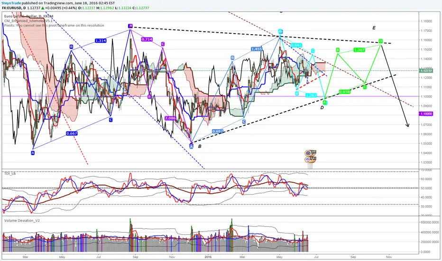Viewport: 442px width, 261px height.
Task: Select the Volume Deviation_V2 pane label
Action: click(x=22, y=220)
